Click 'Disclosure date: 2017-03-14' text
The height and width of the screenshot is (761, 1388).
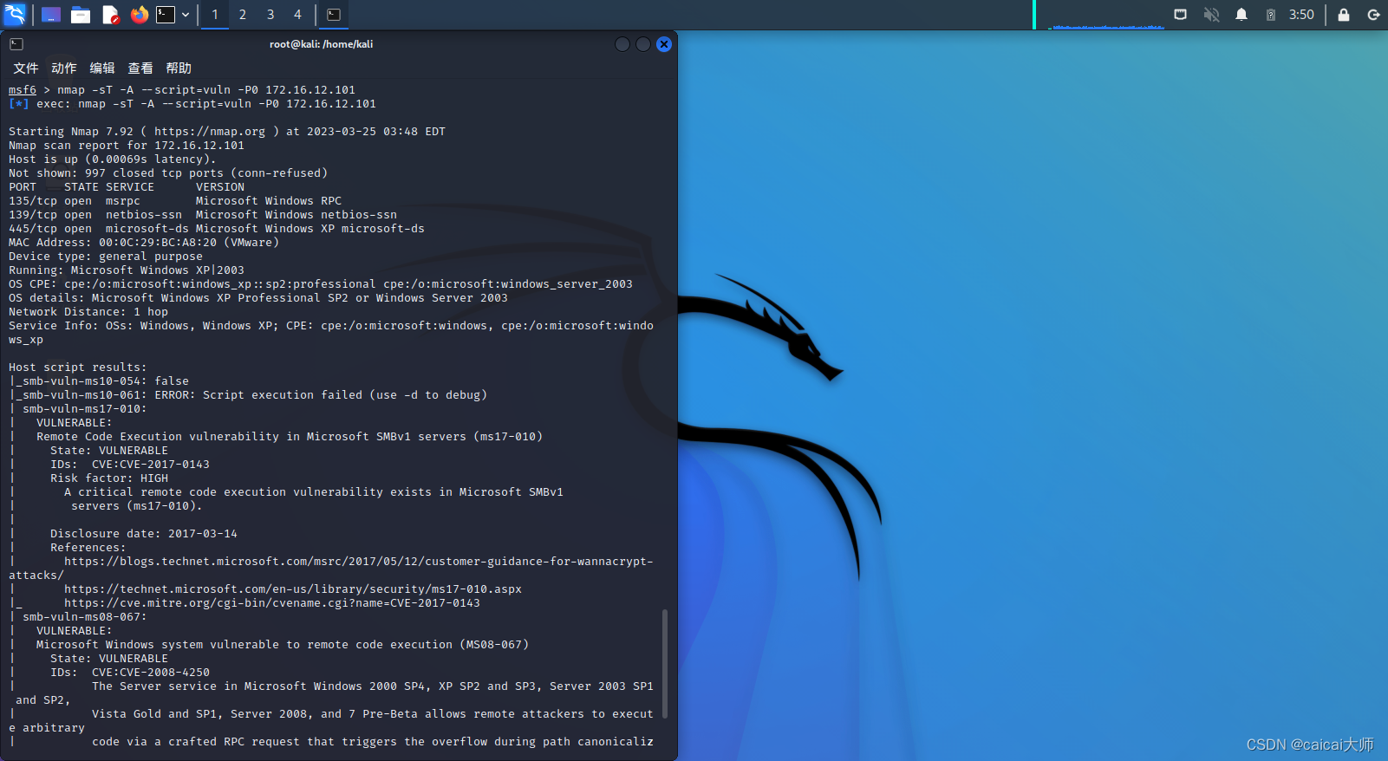click(144, 534)
